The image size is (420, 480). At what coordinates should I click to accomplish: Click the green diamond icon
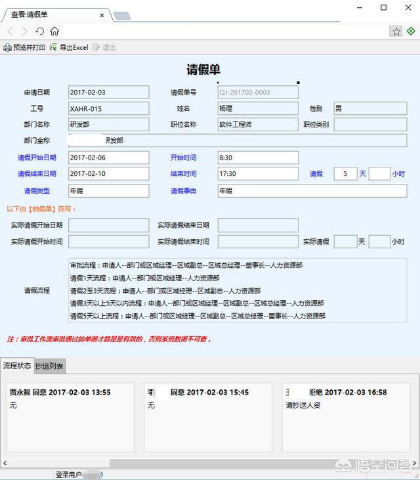click(411, 31)
